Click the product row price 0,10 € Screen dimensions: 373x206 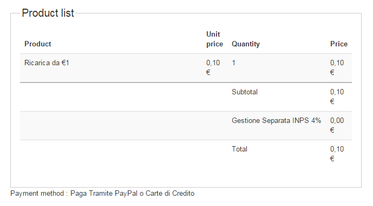337,67
